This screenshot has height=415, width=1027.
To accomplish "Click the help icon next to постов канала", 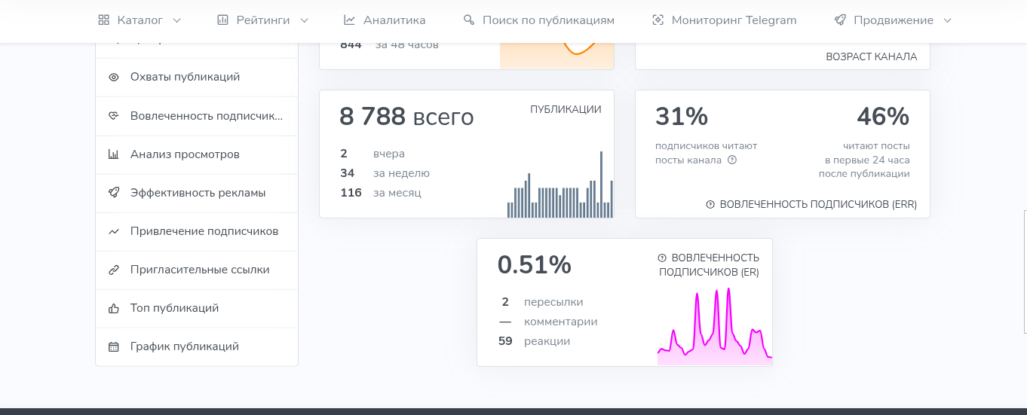I will coord(732,160).
